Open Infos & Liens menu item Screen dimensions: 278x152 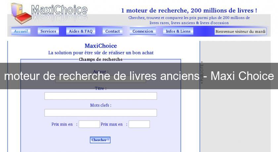(178, 31)
